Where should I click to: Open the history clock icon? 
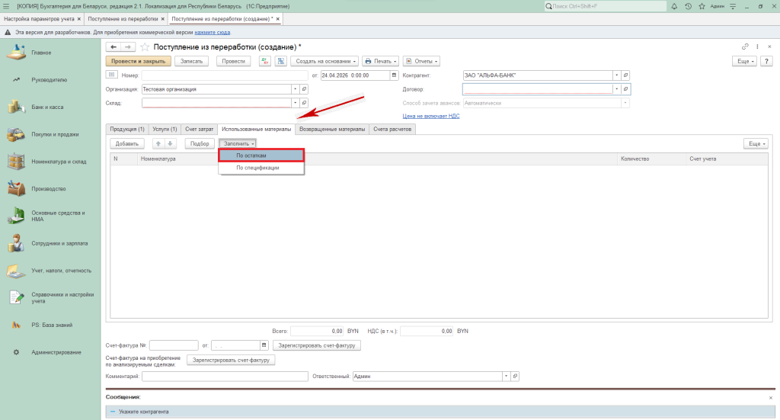(689, 6)
